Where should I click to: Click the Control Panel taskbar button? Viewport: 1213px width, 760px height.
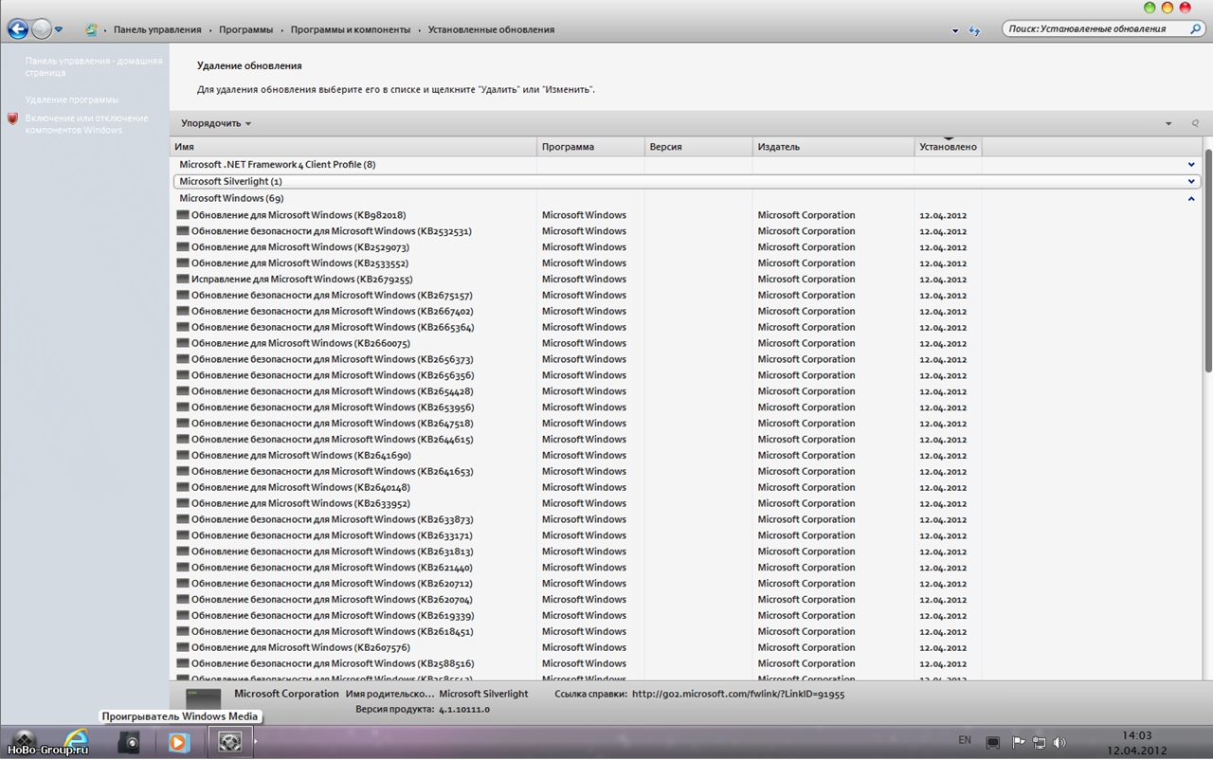tap(230, 743)
